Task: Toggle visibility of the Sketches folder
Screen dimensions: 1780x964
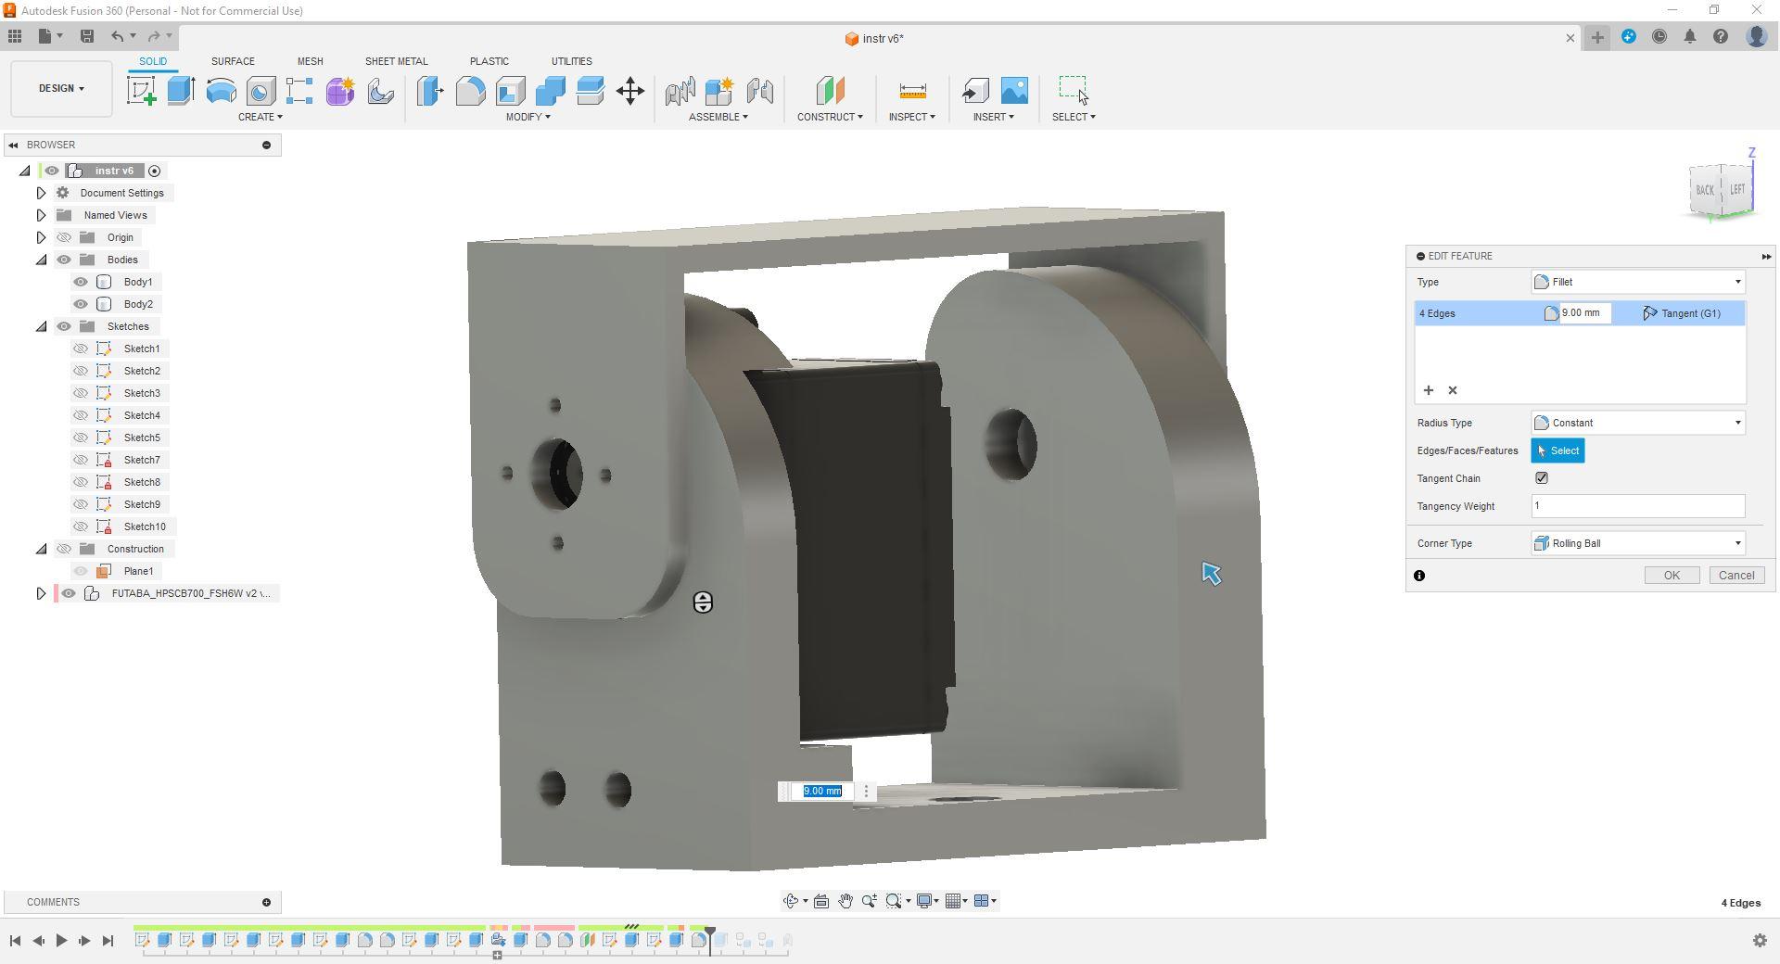Action: pos(64,326)
